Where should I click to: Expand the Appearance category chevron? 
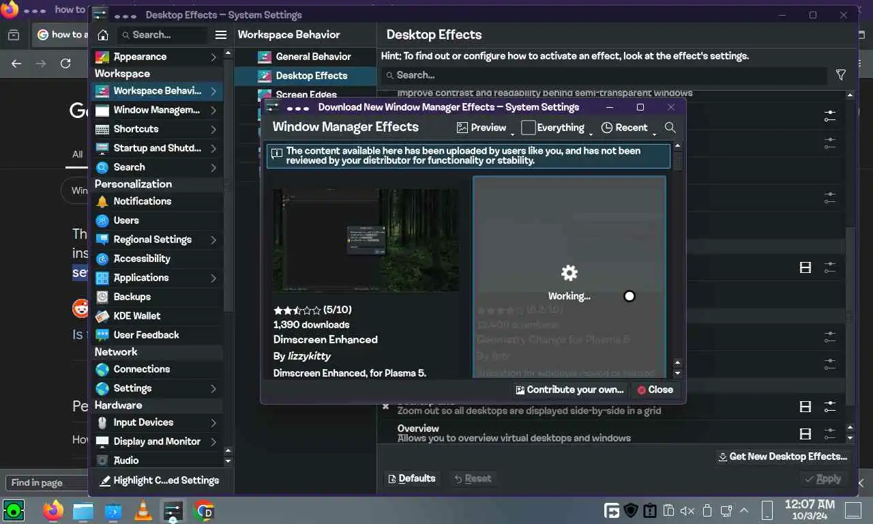point(213,57)
